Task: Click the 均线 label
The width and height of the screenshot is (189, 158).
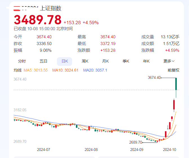Action: pos(17,70)
